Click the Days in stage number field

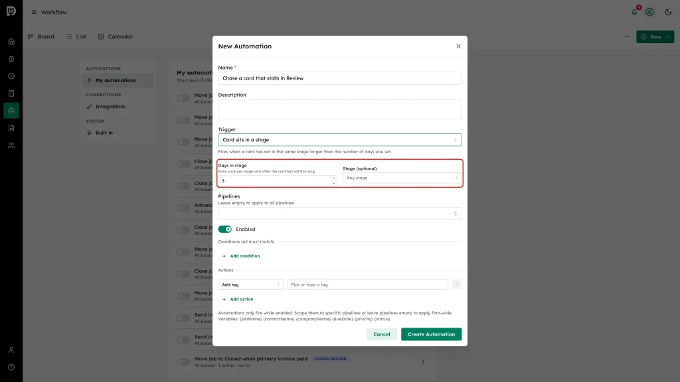[274, 181]
